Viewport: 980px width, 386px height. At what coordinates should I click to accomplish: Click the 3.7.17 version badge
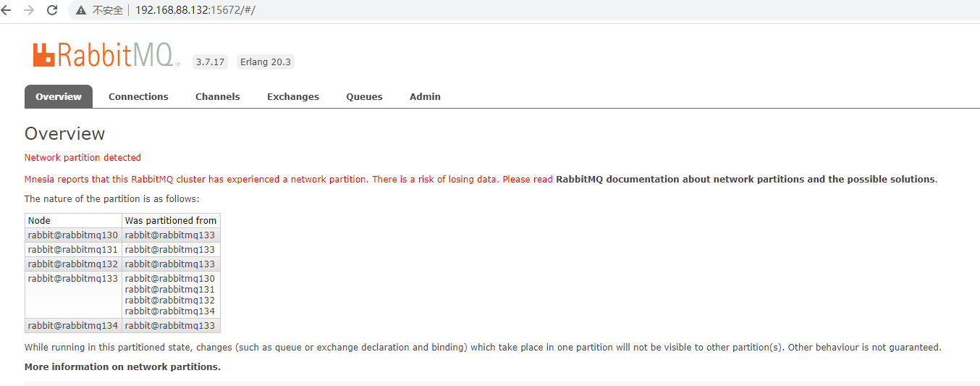click(210, 62)
